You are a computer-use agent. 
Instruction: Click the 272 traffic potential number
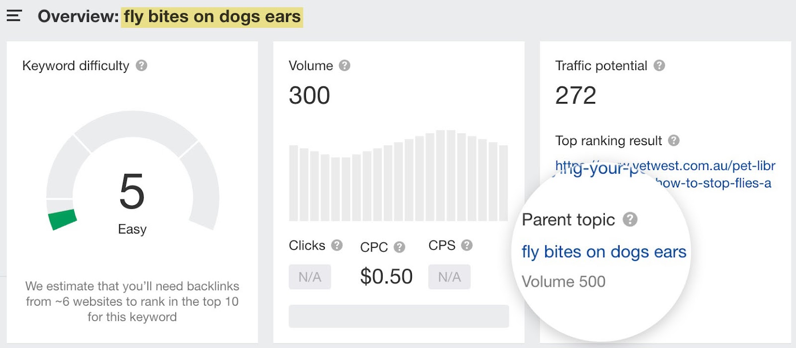[575, 95]
